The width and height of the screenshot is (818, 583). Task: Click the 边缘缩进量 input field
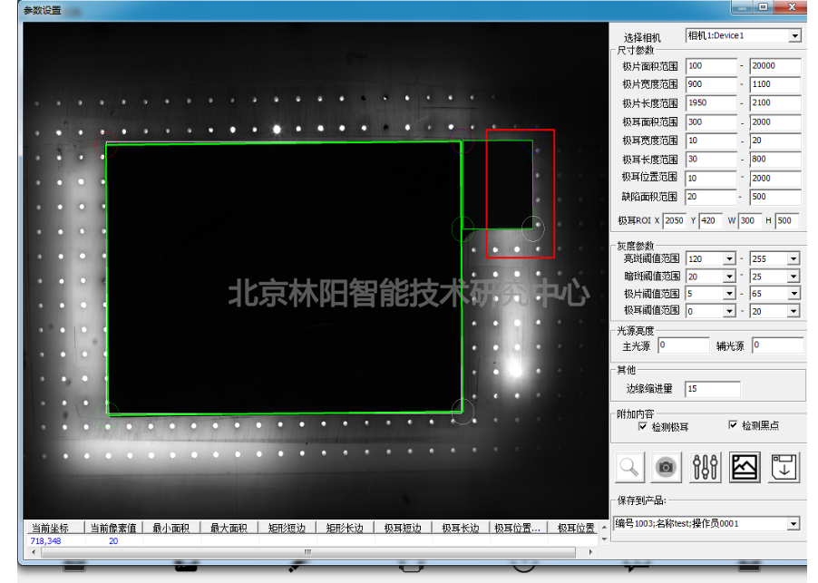coord(712,389)
